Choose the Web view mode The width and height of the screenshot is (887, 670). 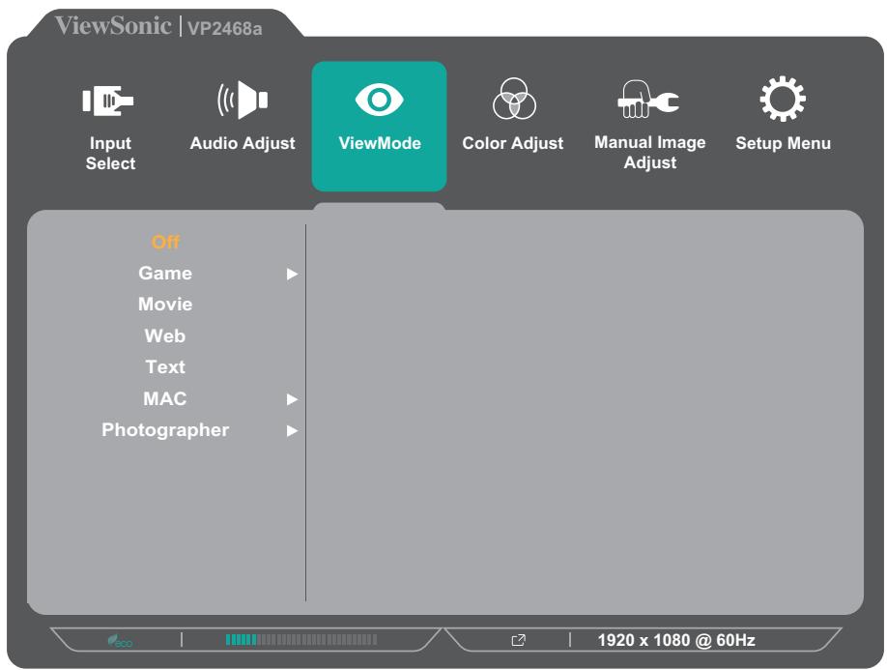(x=165, y=336)
